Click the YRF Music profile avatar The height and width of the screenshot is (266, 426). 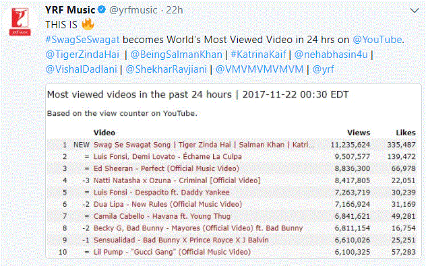click(20, 22)
